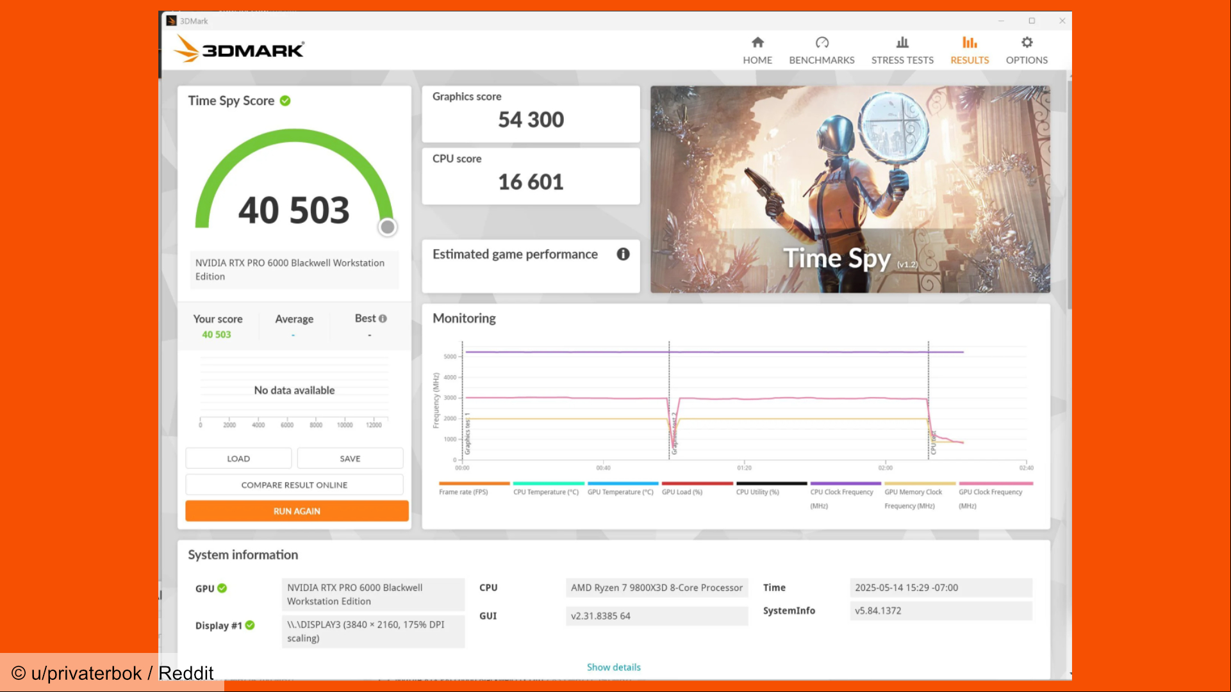The width and height of the screenshot is (1231, 692).
Task: Click the Home house icon
Action: pyautogui.click(x=757, y=42)
